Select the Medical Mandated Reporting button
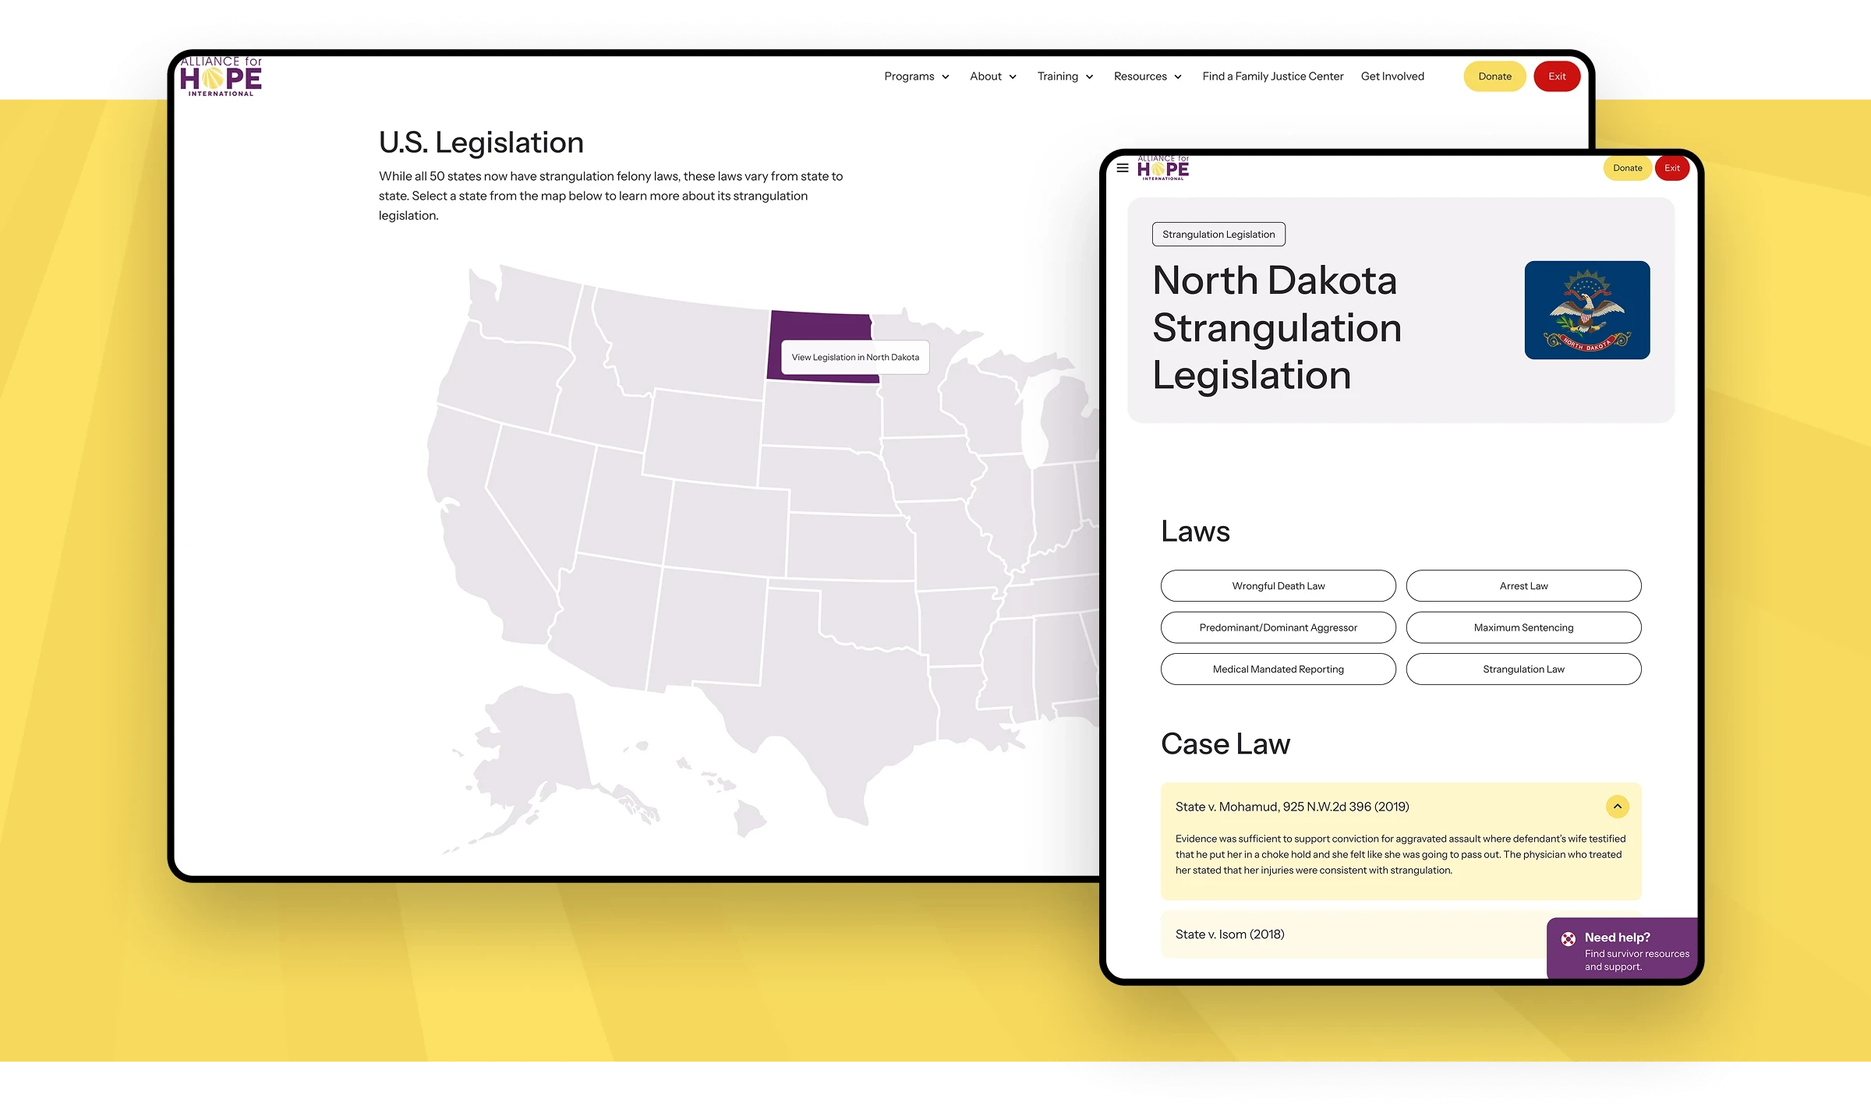The image size is (1871, 1116). point(1278,669)
